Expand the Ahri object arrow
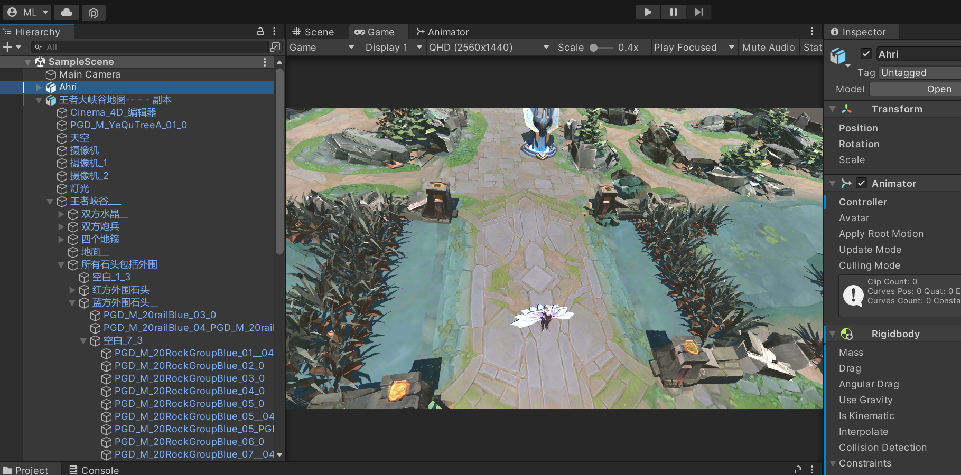 (39, 87)
